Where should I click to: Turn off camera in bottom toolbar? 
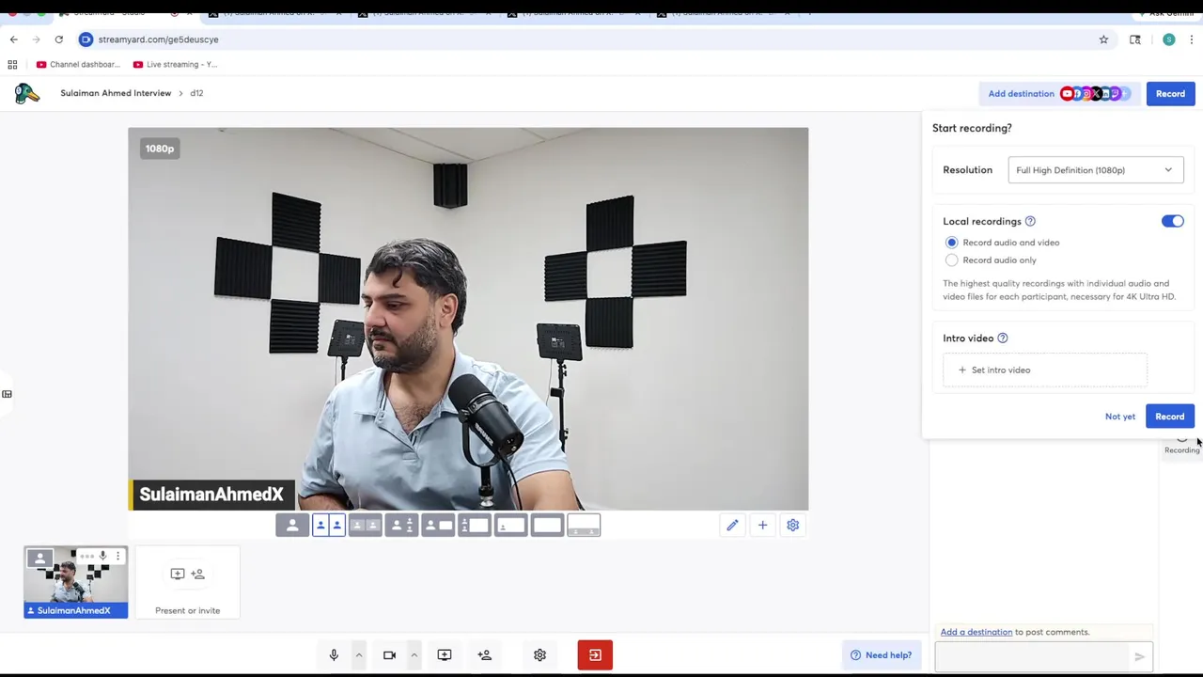[389, 655]
